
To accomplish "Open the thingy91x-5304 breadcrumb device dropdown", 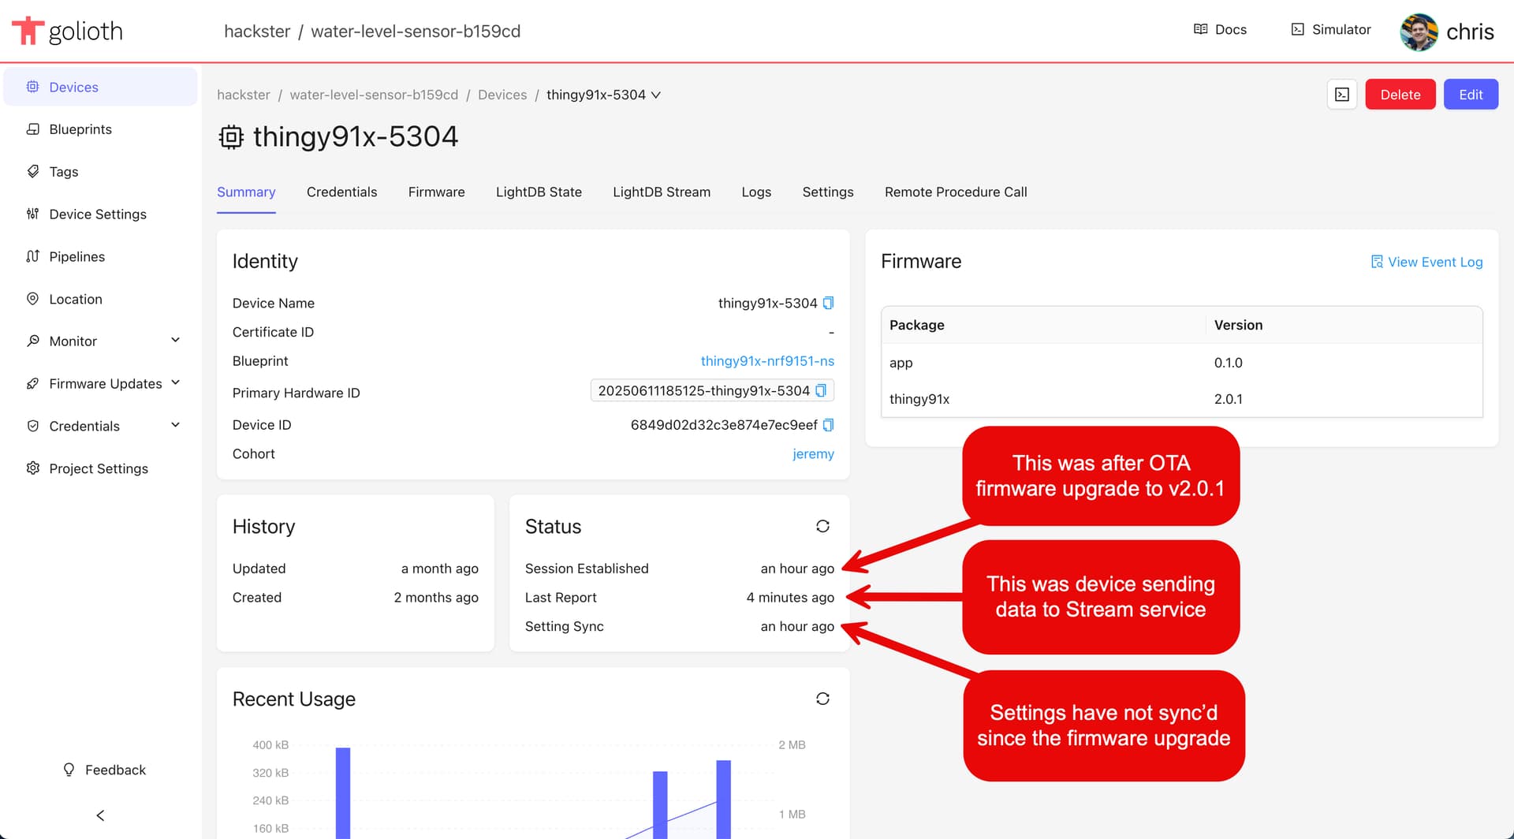I will pyautogui.click(x=604, y=95).
